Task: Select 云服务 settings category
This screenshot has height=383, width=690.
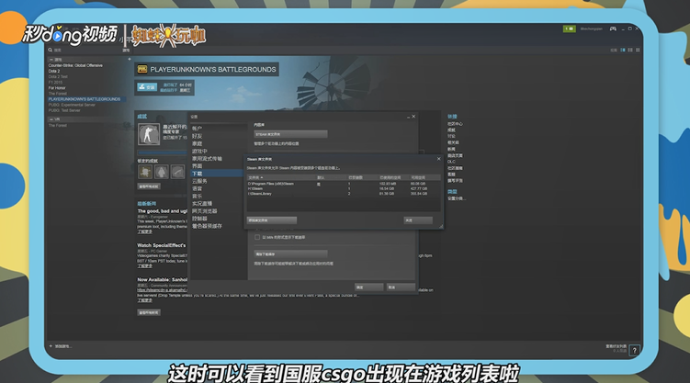Action: coord(199,181)
